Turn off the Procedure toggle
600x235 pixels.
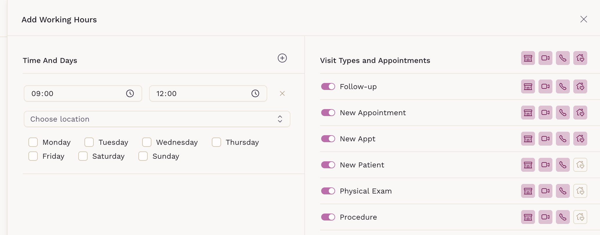(328, 217)
